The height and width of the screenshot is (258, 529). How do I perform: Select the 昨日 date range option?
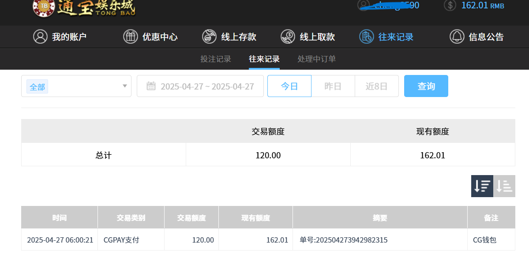pos(333,86)
